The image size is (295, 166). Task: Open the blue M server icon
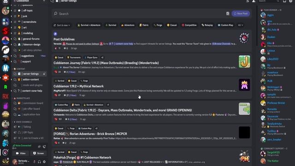(6, 68)
